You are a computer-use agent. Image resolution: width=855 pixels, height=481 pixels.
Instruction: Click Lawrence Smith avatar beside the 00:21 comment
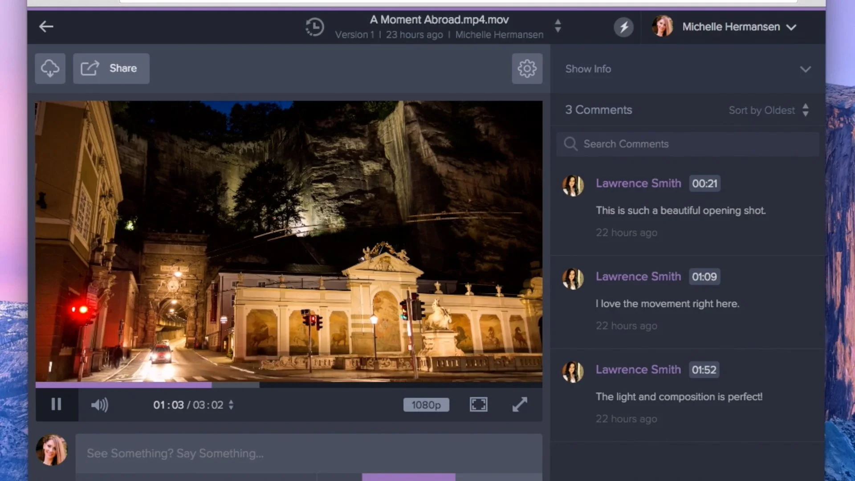pyautogui.click(x=573, y=185)
